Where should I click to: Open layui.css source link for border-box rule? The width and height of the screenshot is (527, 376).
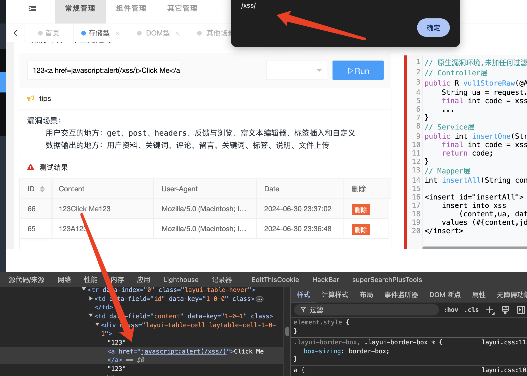504,342
